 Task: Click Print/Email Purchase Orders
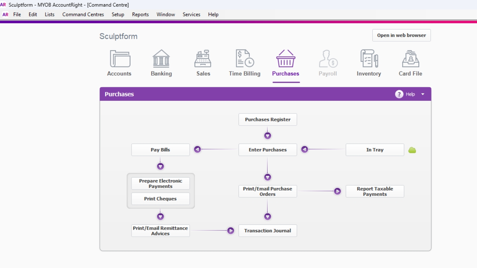pos(268,191)
